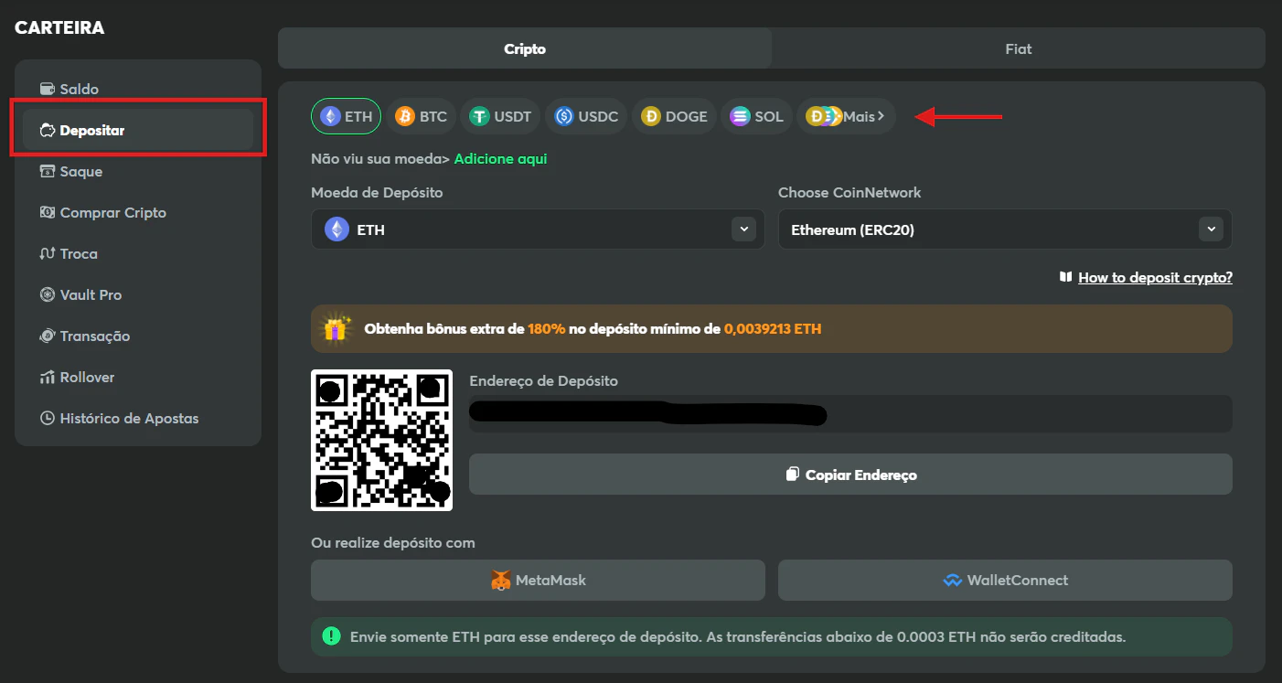Click the 180% bonus banner
The height and width of the screenshot is (683, 1282).
772,328
